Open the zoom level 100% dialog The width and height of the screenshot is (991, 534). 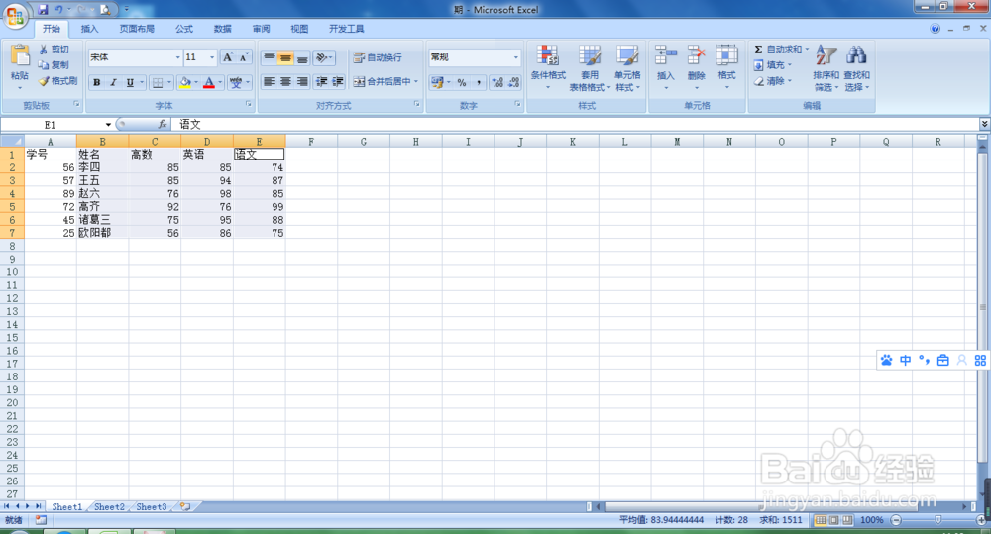tap(871, 520)
